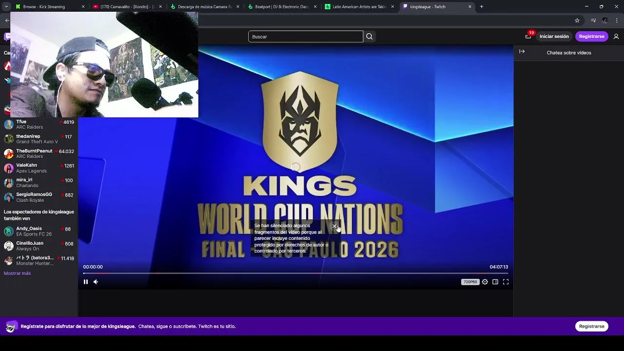Click the Andy_Oasis channel name
Viewport: 624px width, 351px height.
29,229
